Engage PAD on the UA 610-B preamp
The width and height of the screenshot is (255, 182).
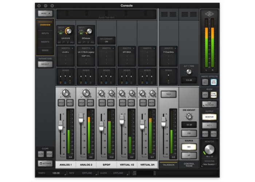click(x=72, y=43)
